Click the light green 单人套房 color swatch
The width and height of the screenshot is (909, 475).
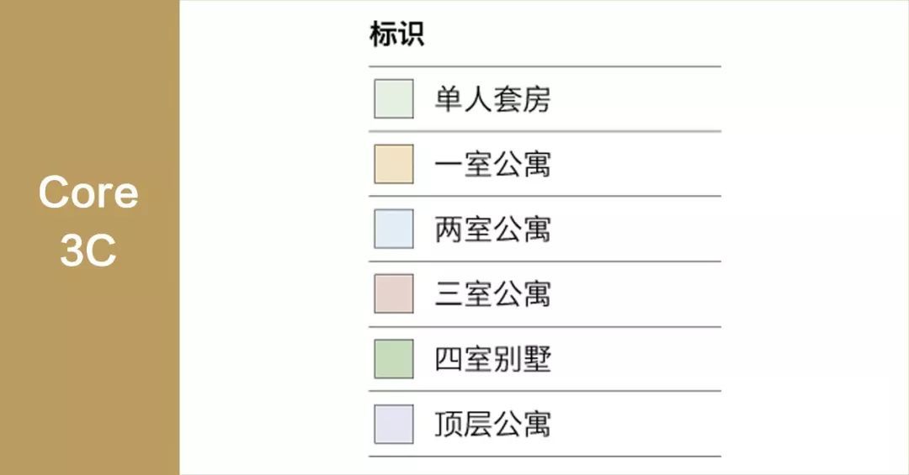(394, 99)
